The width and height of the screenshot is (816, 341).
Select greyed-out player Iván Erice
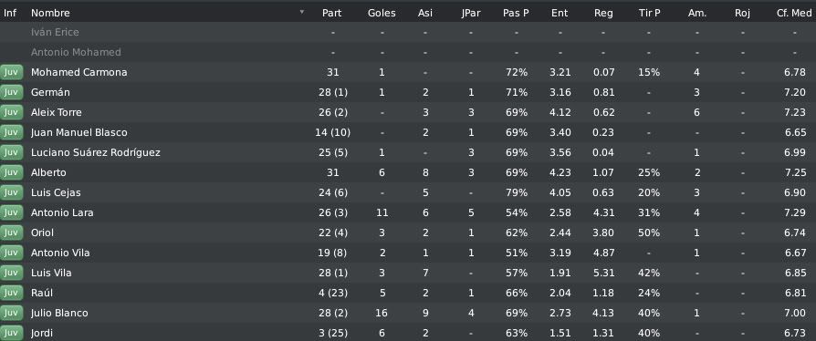55,32
